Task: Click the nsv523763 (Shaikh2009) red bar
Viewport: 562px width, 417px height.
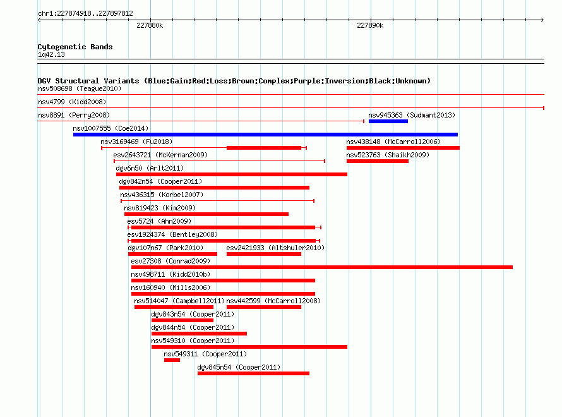Action: point(378,161)
